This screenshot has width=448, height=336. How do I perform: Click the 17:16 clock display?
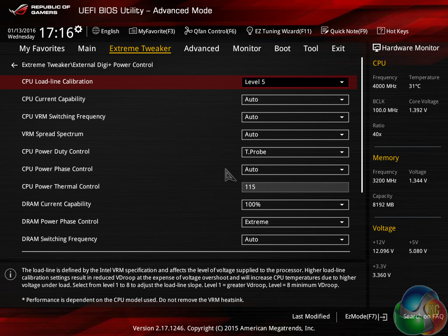[56, 32]
